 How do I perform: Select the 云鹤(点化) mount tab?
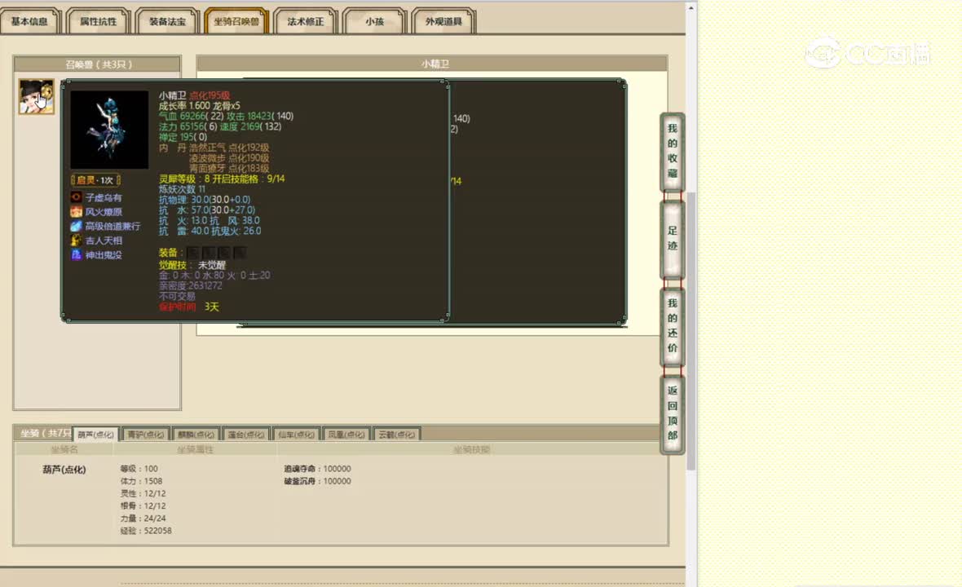[396, 435]
